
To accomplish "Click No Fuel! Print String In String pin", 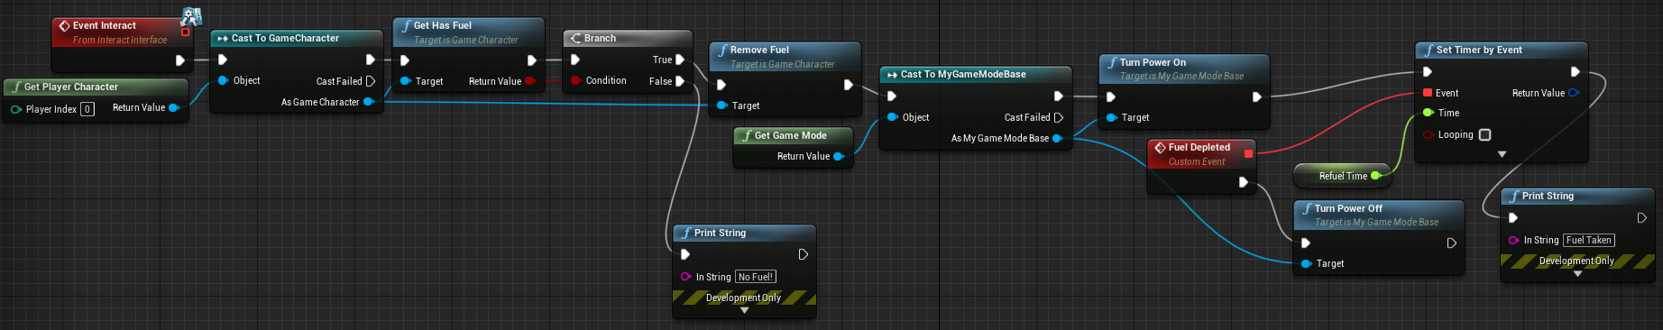I will 685,277.
